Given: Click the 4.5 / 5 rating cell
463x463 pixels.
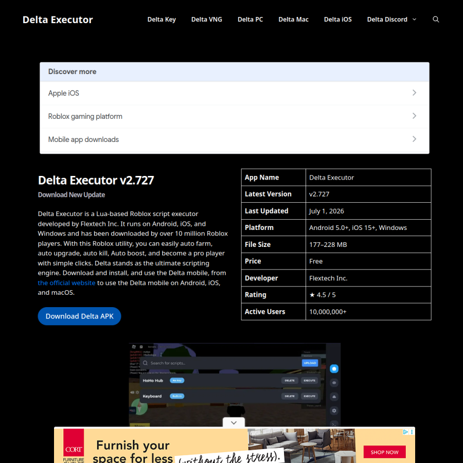Looking at the screenshot, I should point(368,295).
